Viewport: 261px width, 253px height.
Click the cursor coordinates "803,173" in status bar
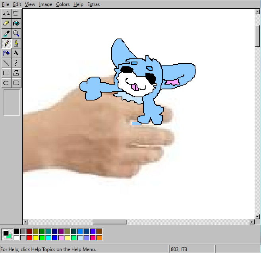179,249
